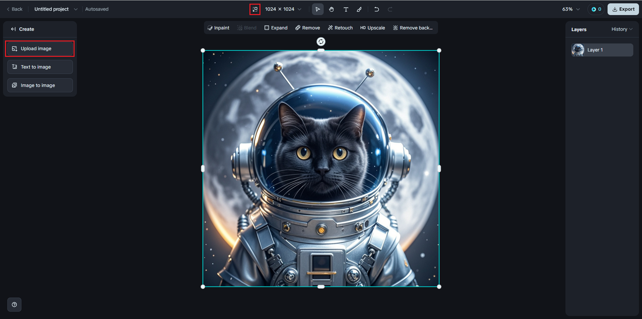Click the rotate handle above the image
The height and width of the screenshot is (319, 642).
321,42
